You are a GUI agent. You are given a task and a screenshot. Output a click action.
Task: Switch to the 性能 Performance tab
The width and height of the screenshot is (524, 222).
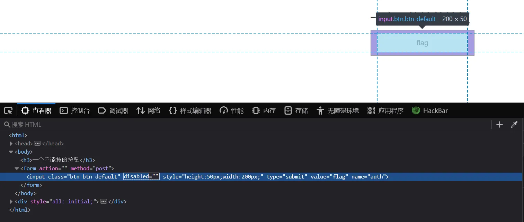[x=232, y=111]
